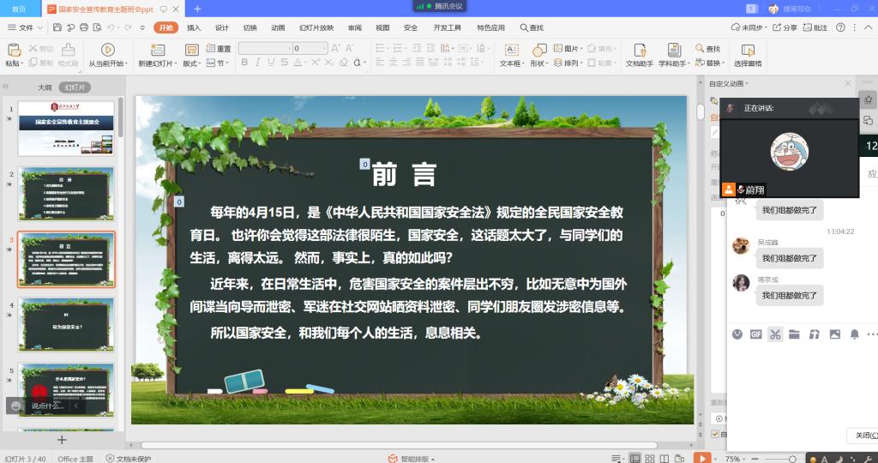Click the GIF icon in chat panel

(x=756, y=334)
